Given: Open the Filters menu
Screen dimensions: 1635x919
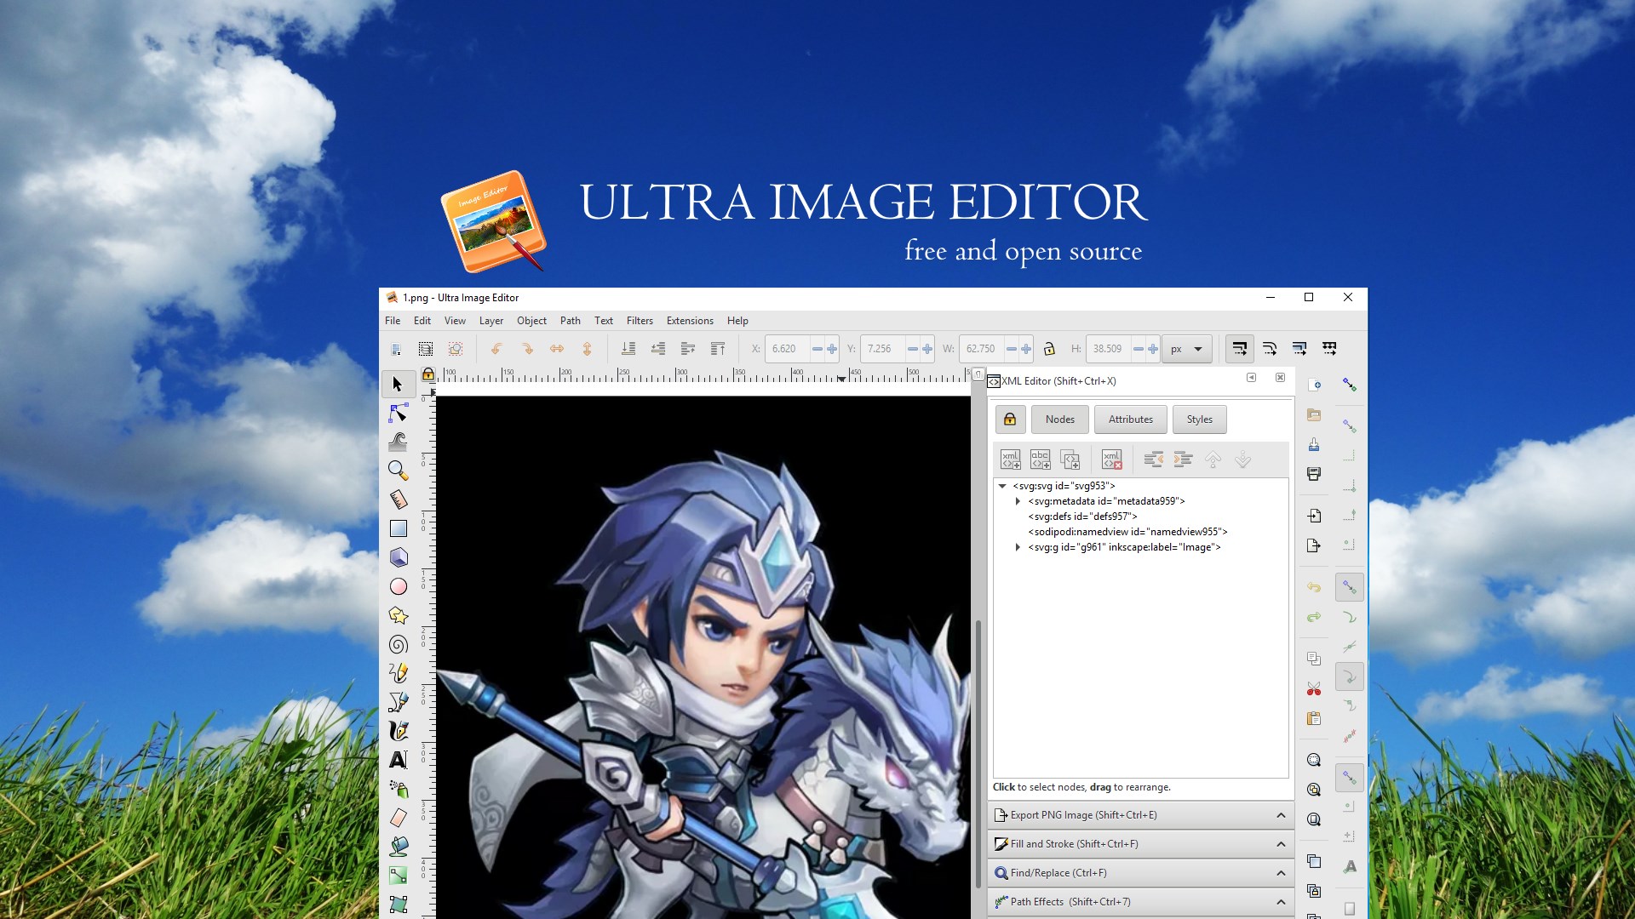Looking at the screenshot, I should [640, 321].
